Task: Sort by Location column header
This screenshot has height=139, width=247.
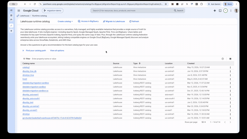Action: (x=169, y=63)
